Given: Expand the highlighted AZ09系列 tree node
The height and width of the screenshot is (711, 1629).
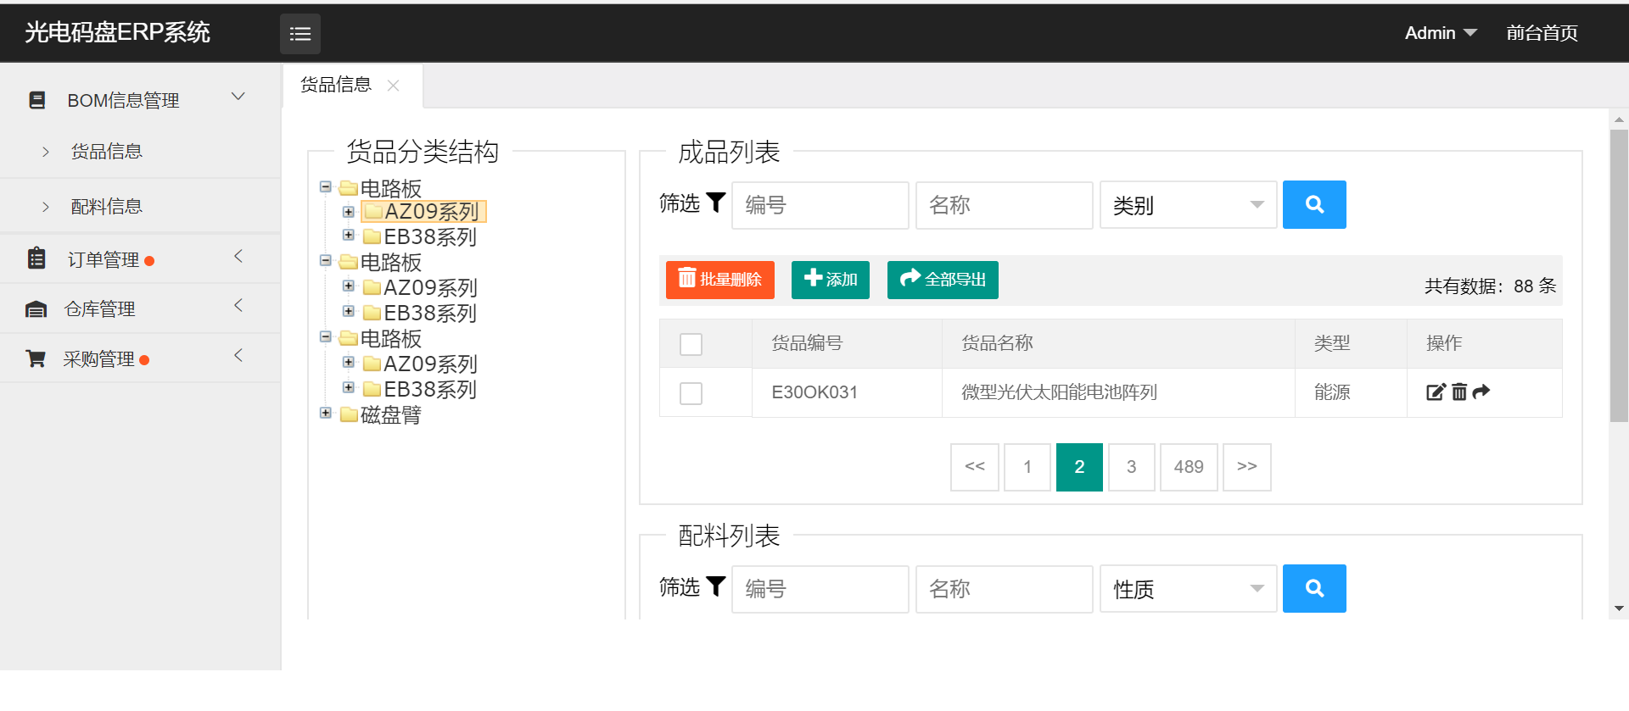Looking at the screenshot, I should (x=349, y=211).
